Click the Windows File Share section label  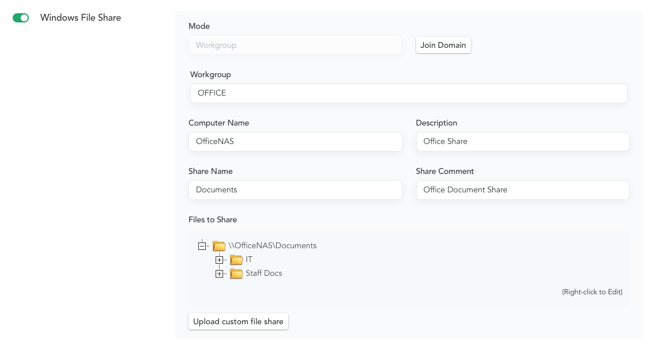81,17
